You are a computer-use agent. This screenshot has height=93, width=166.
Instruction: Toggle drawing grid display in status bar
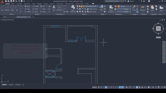point(99,87)
